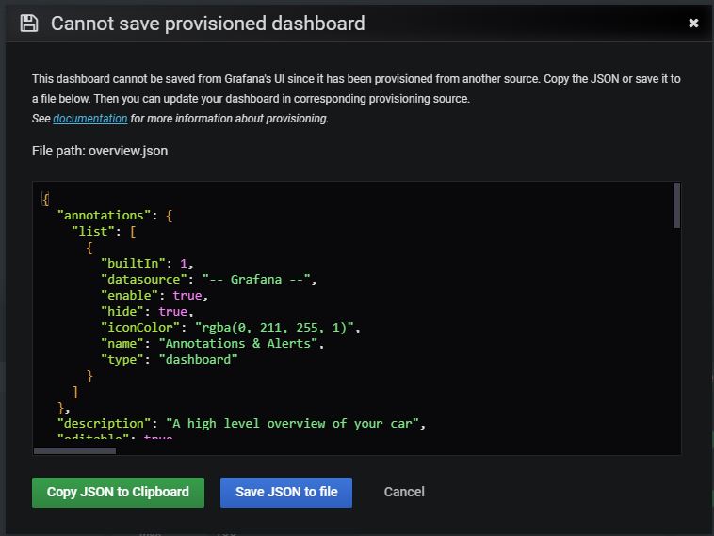Click the "enable": true line
Screen dimensions: 714x536
(154, 295)
